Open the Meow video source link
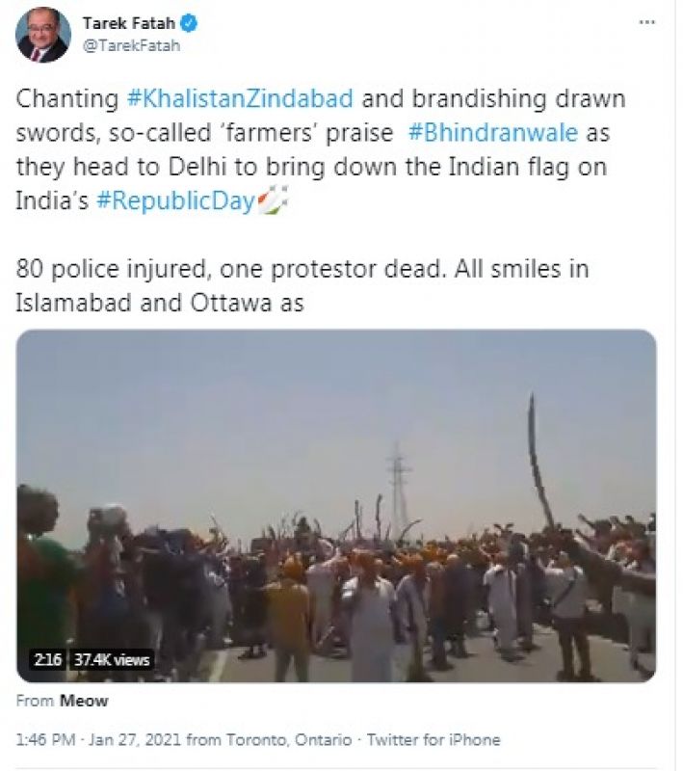The width and height of the screenshot is (683, 771). pos(84,701)
